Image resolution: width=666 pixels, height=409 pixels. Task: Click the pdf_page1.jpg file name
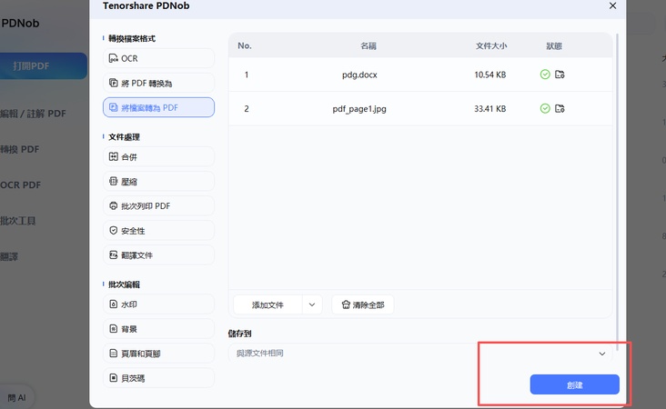(x=359, y=109)
